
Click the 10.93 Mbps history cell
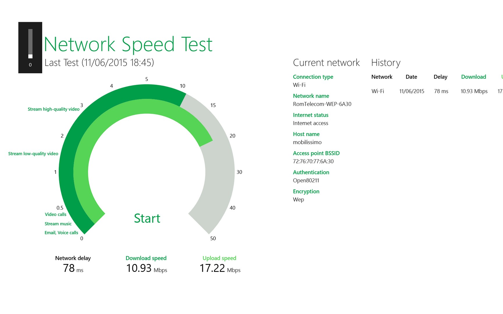coord(474,91)
